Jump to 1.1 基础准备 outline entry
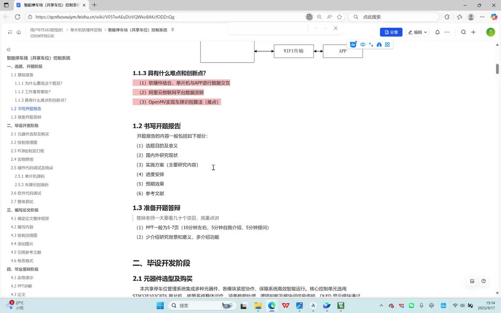The image size is (501, 313). click(22, 75)
